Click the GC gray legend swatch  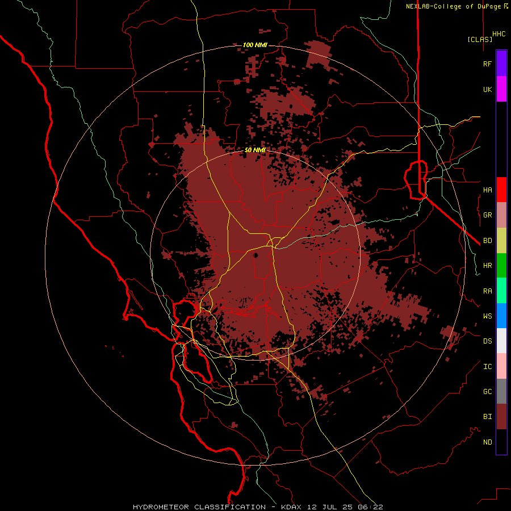501,391
